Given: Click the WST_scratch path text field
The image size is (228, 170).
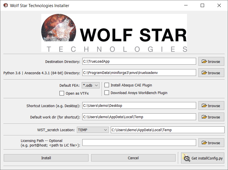Looking at the screenshot, I should click(x=167, y=130).
